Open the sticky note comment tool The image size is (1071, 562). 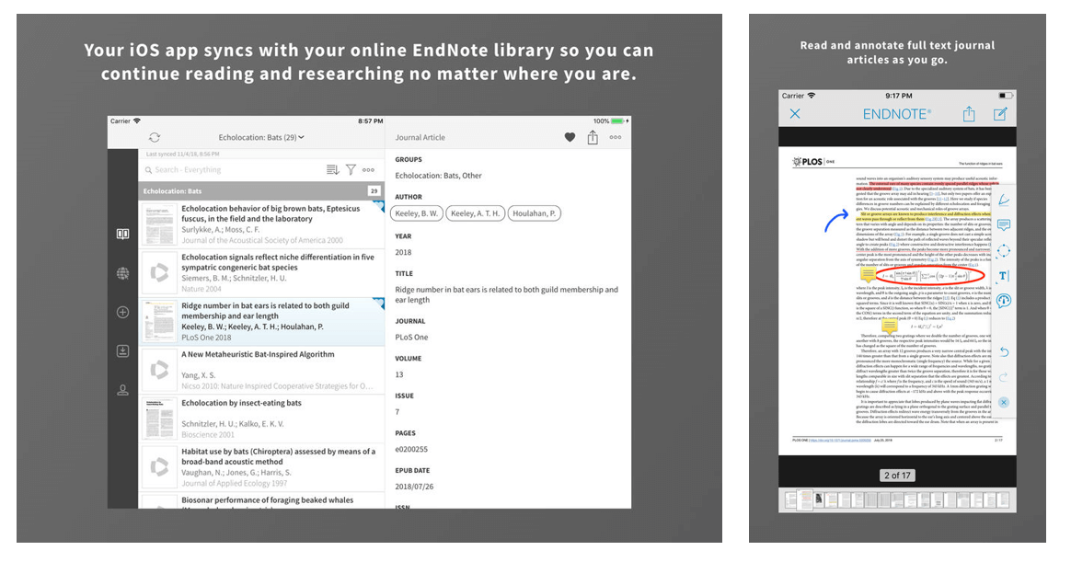click(x=1004, y=225)
